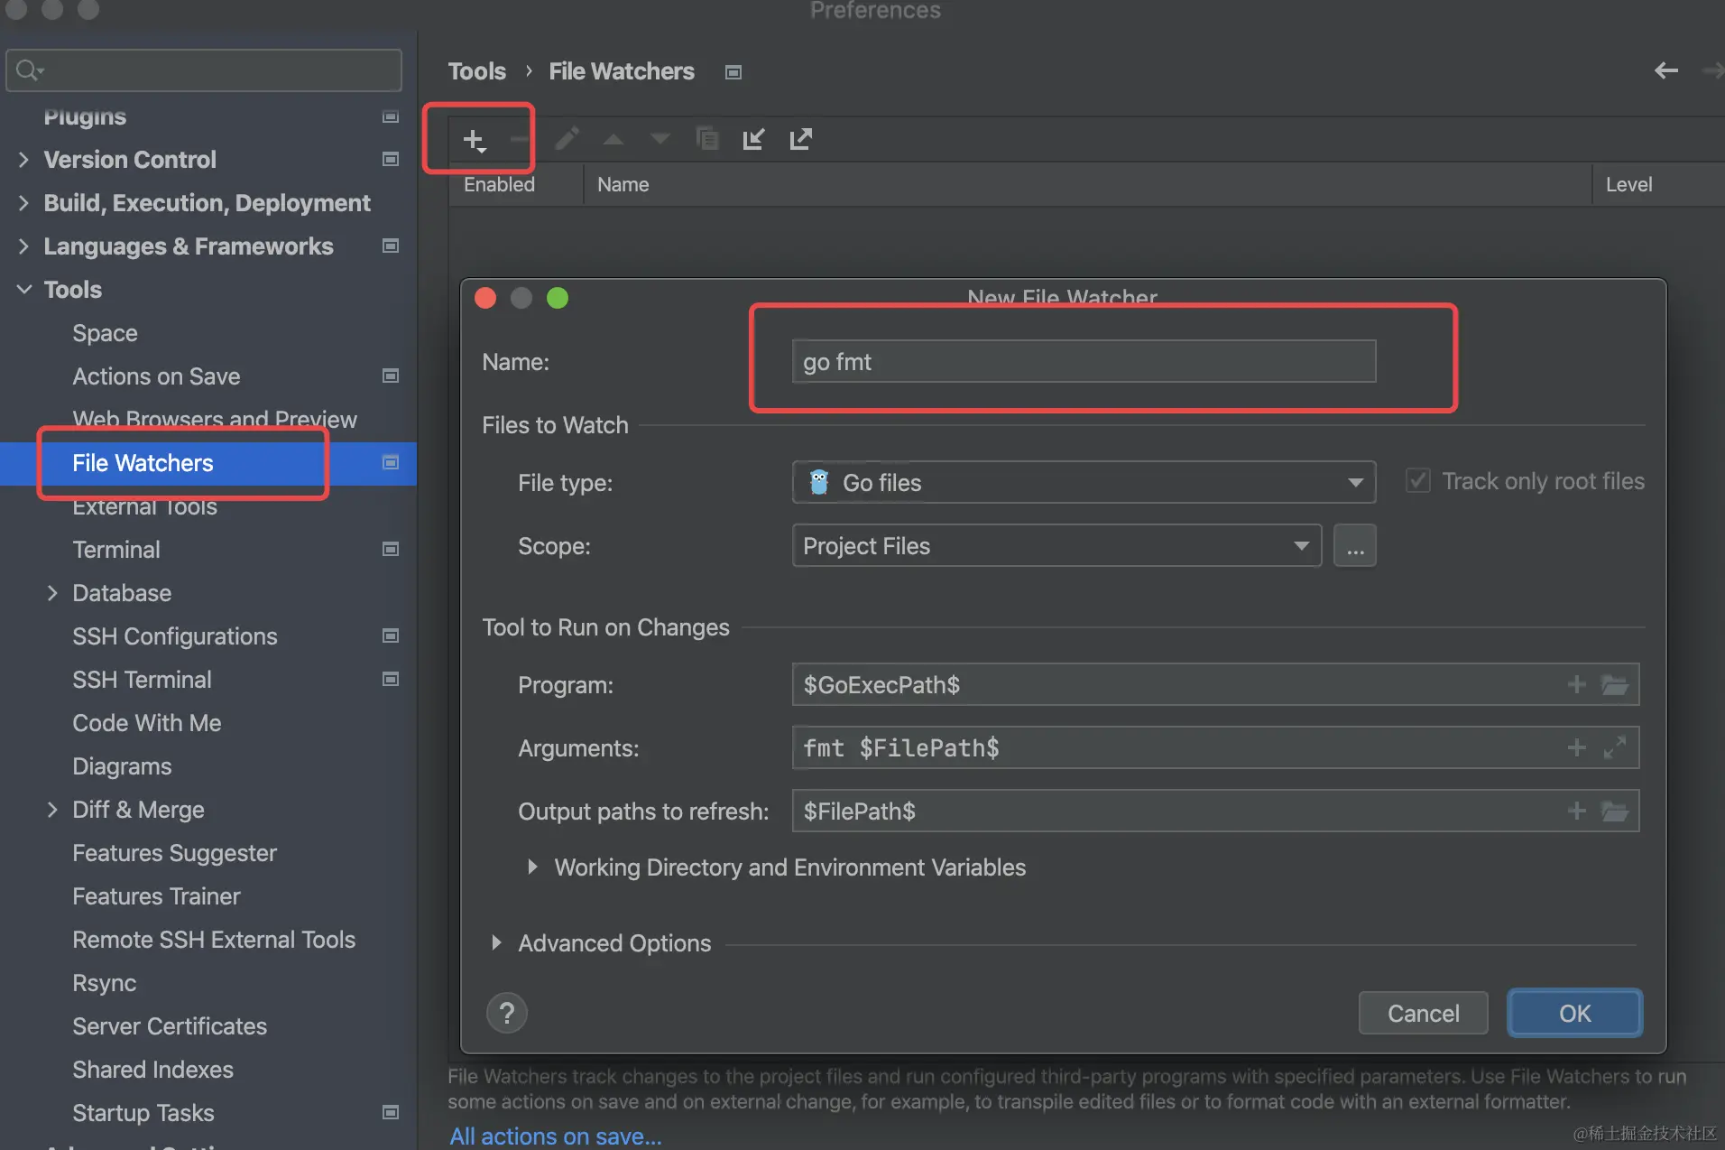Expand Build, Execution, Deployment node
Viewport: 1725px width, 1150px height.
pyautogui.click(x=24, y=202)
